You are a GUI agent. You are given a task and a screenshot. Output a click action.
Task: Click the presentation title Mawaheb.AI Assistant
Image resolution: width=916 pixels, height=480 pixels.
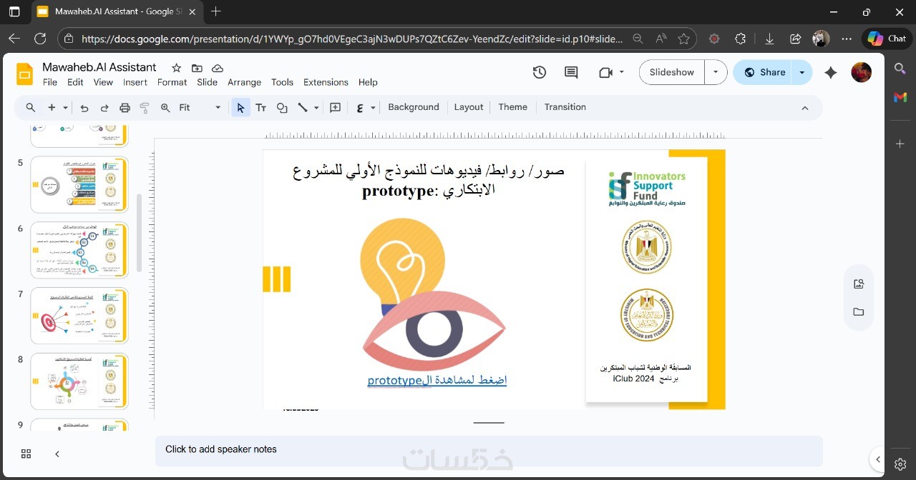pos(99,67)
